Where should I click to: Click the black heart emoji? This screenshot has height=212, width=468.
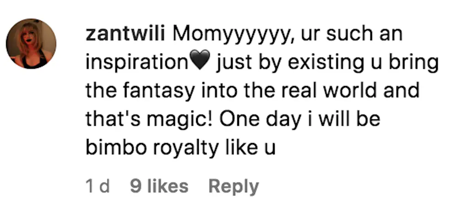pyautogui.click(x=200, y=59)
